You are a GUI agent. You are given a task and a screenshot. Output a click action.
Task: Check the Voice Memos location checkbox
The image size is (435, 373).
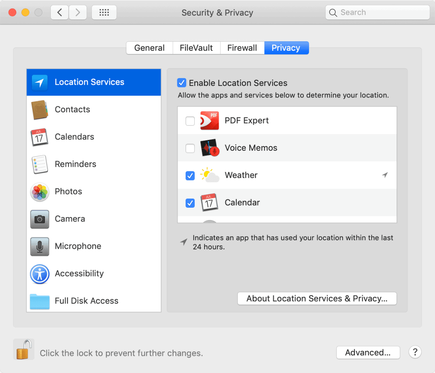tap(190, 148)
